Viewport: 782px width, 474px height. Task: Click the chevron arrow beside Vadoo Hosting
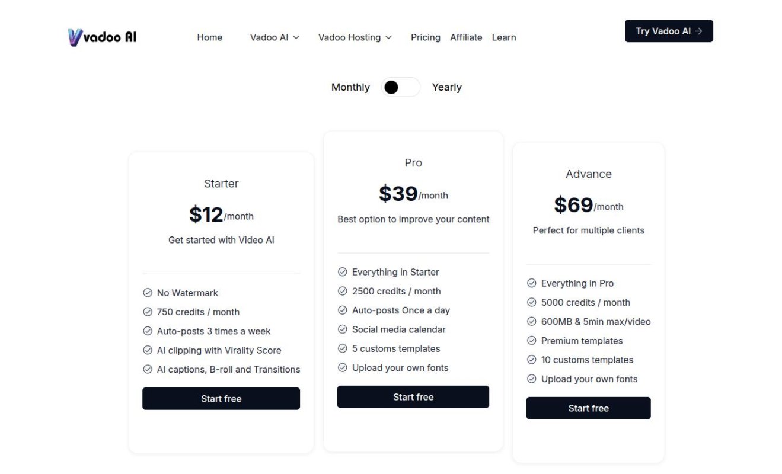point(388,37)
